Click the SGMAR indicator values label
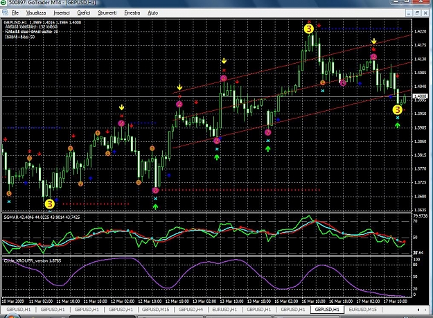433x318 pixels. coord(42,218)
